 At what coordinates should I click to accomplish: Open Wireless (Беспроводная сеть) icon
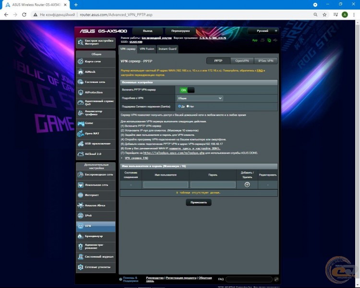point(80,175)
